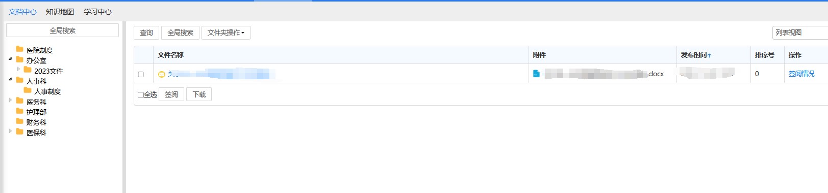The height and width of the screenshot is (193, 828).
Task: Click the 医院制度 folder icon
Action: (19, 49)
